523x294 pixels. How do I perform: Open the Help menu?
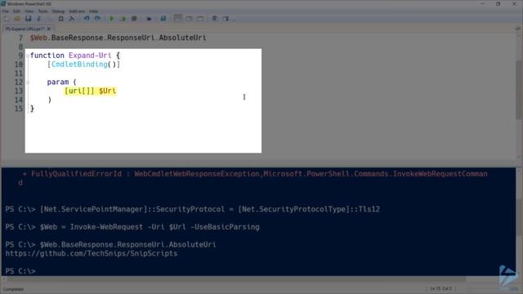(93, 11)
